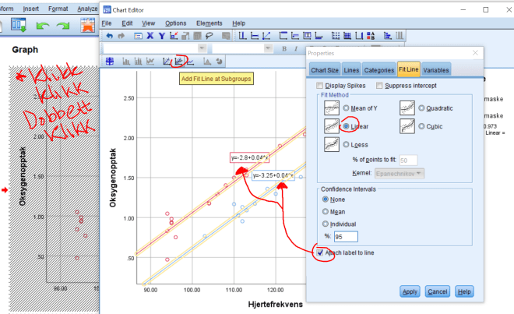The image size is (514, 314).
Task: Choose Mean confidence interval option
Action: [x=326, y=210]
